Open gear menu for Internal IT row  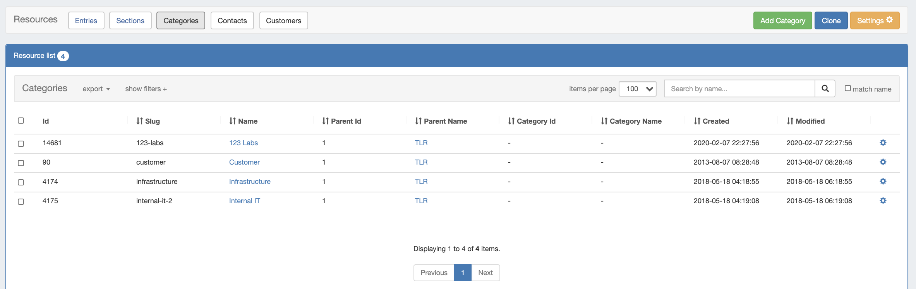883,201
